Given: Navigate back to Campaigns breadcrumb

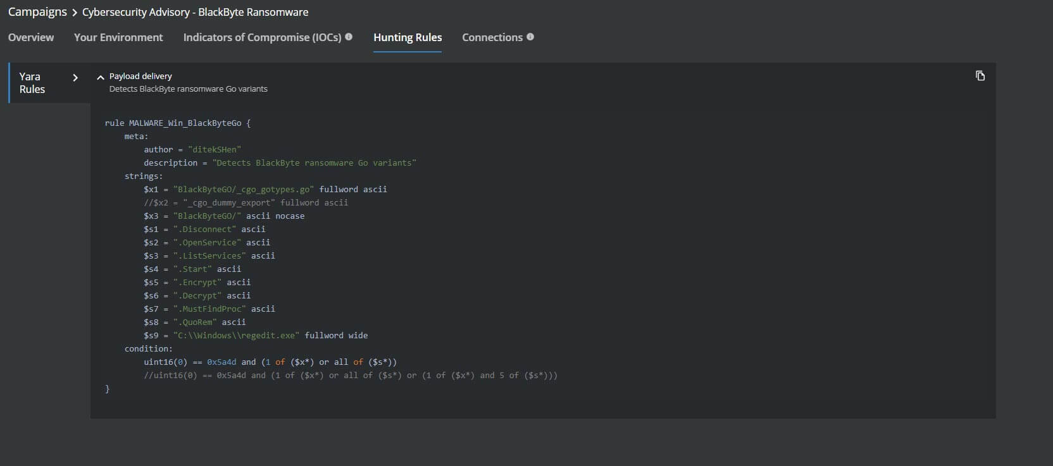Looking at the screenshot, I should tap(37, 12).
